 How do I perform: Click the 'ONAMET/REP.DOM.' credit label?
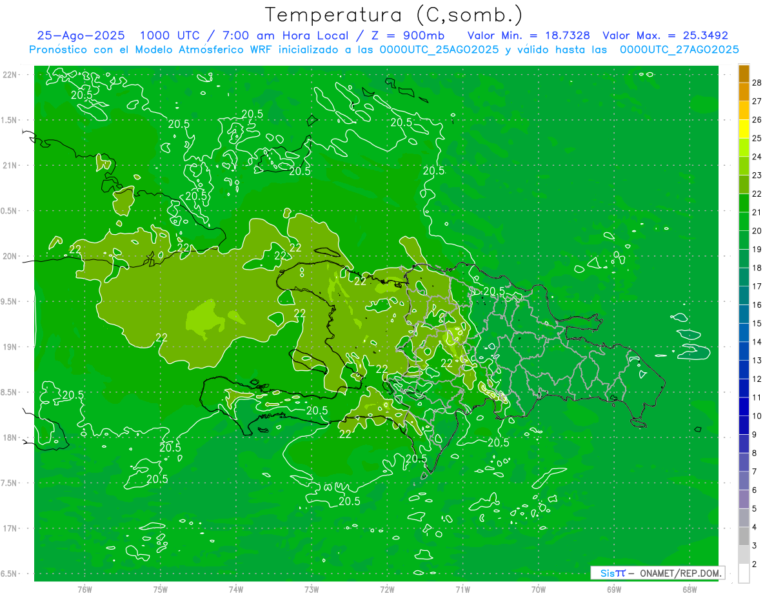(679, 573)
